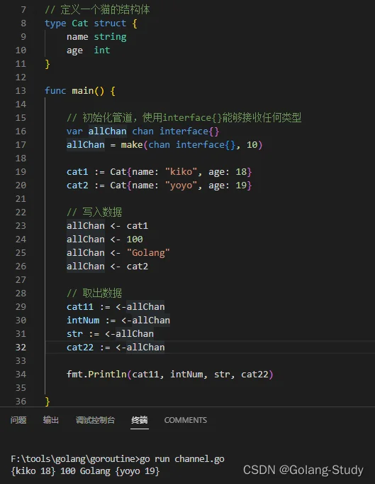Click the '// 定义一个猫的结构体' comment
Viewport: 375px width, 484px height.
[97, 10]
